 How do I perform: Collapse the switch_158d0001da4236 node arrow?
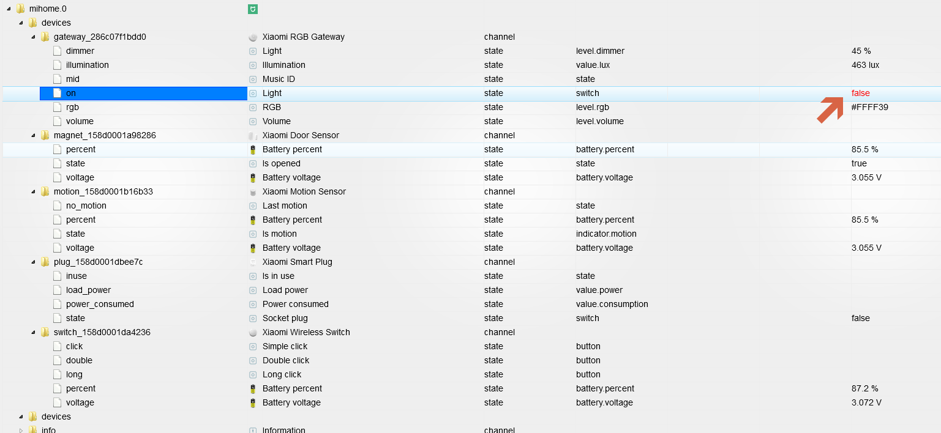[x=33, y=333]
